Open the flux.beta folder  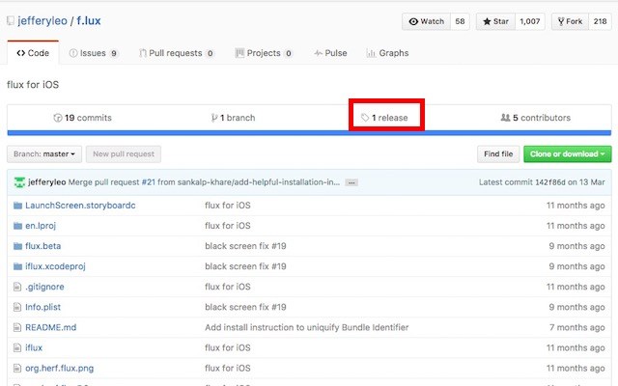click(42, 246)
